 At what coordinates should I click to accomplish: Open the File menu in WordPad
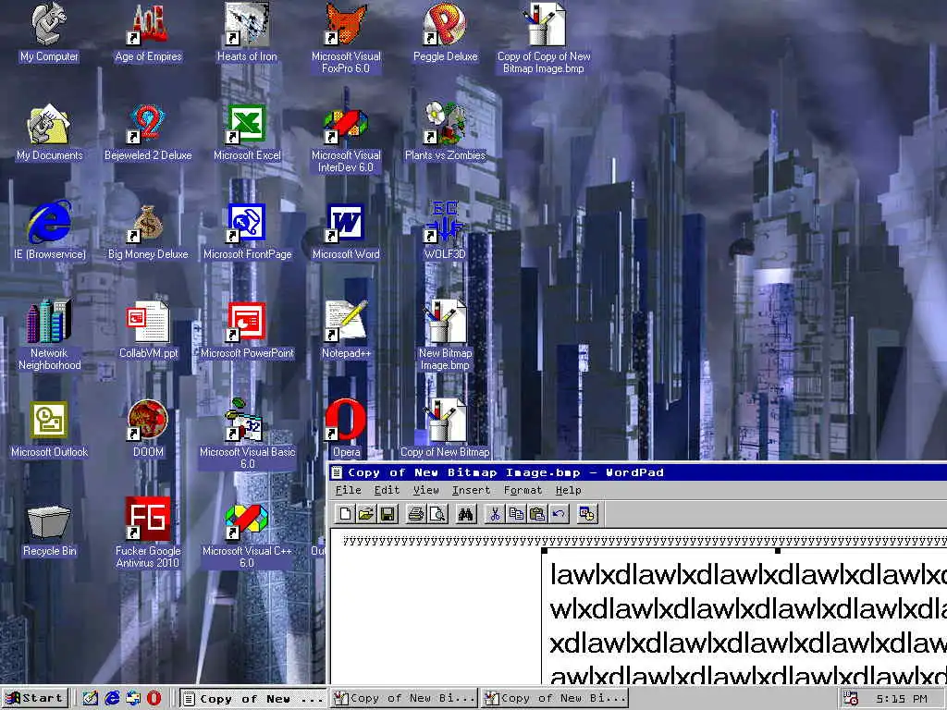[348, 490]
